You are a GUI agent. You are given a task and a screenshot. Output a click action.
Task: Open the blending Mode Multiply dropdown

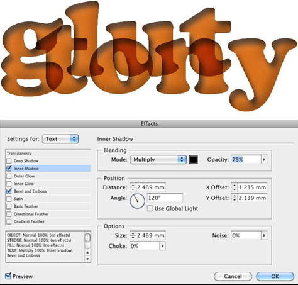pyautogui.click(x=158, y=160)
